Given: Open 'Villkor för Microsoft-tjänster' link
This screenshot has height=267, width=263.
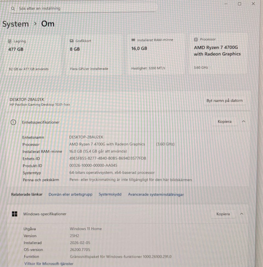Looking at the screenshot, I should 49,264.
